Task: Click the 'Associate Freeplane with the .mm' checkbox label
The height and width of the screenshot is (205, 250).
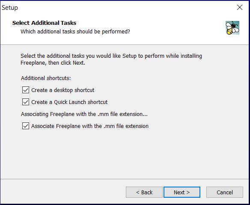Action: (90, 126)
